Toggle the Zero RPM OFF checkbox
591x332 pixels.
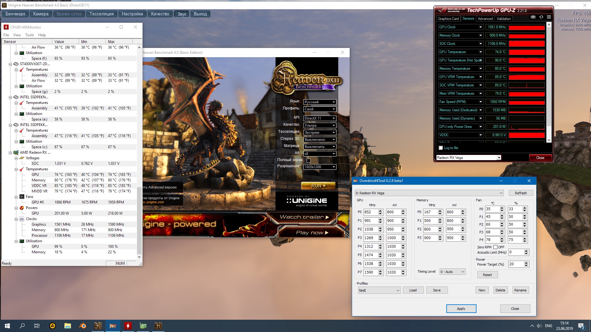[x=495, y=247]
